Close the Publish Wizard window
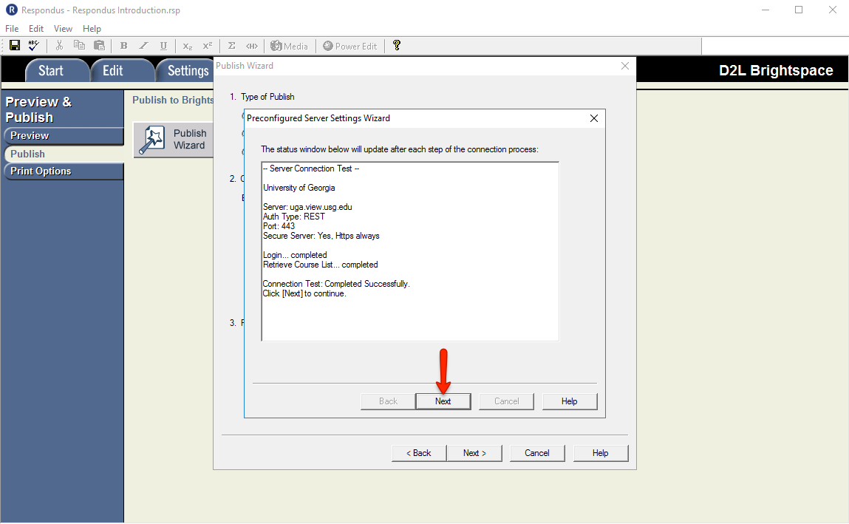Screen dimensions: 849x524 pos(625,66)
